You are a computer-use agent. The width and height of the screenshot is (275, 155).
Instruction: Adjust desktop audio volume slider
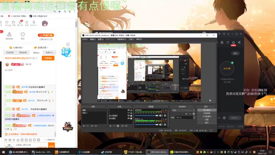[147, 116]
